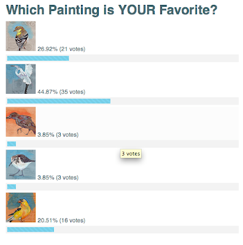
Task: Click the 3.85% label beside the grackle painting
Action: [x=58, y=135]
